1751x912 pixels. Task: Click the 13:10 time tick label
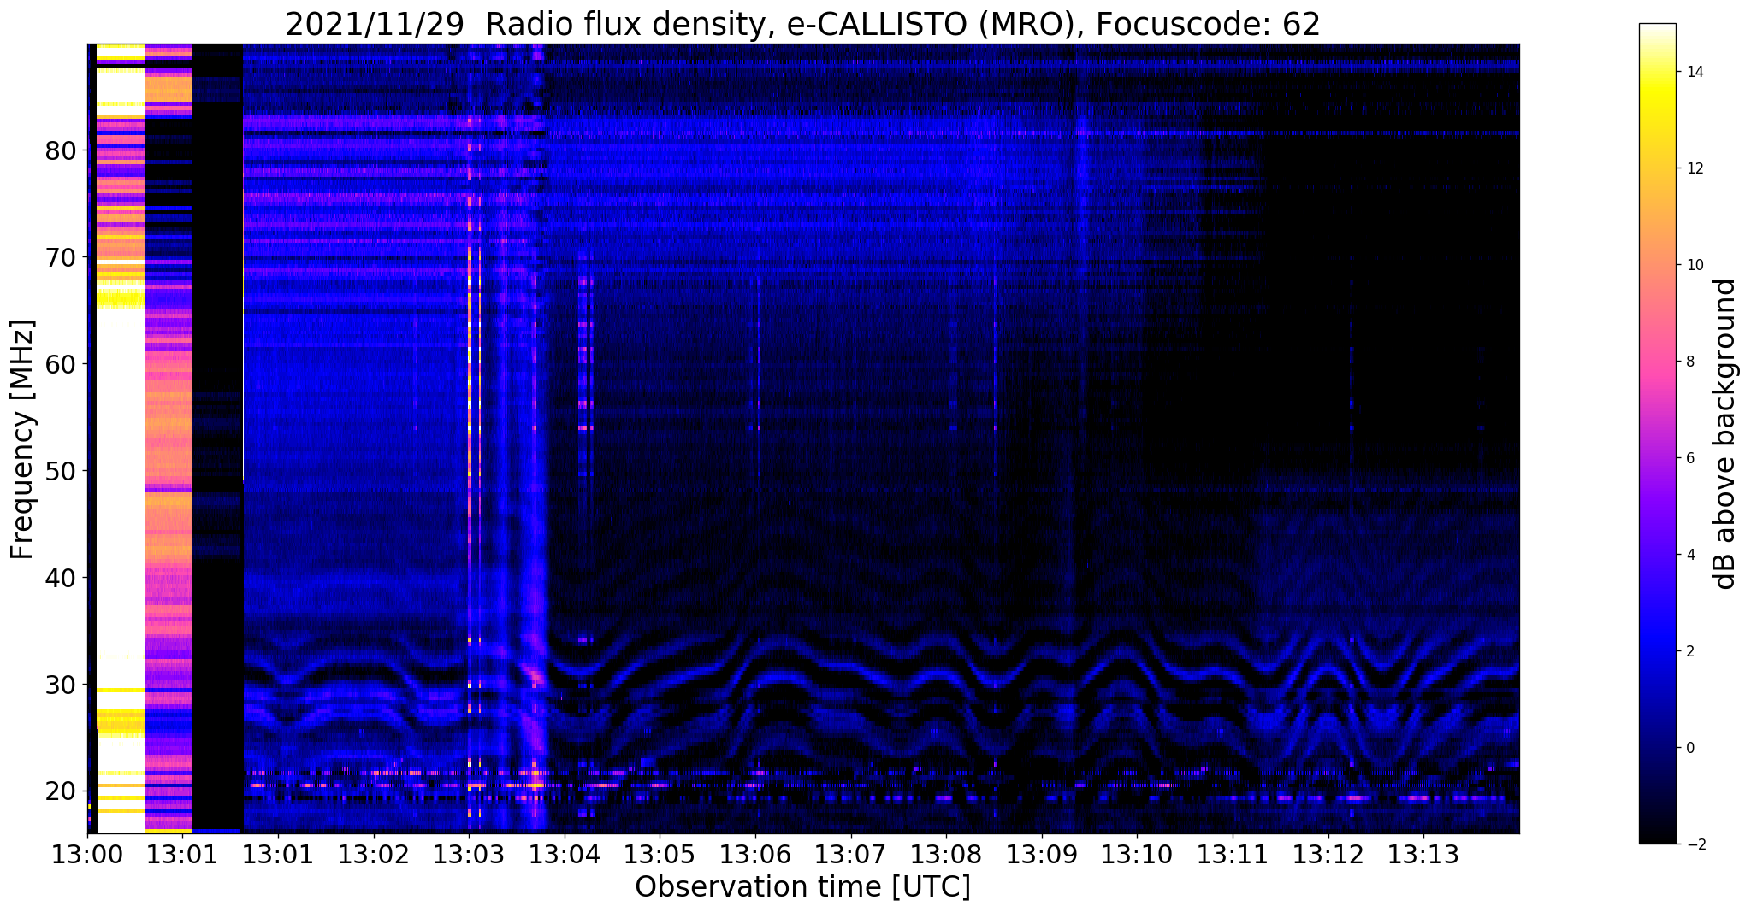click(1137, 854)
